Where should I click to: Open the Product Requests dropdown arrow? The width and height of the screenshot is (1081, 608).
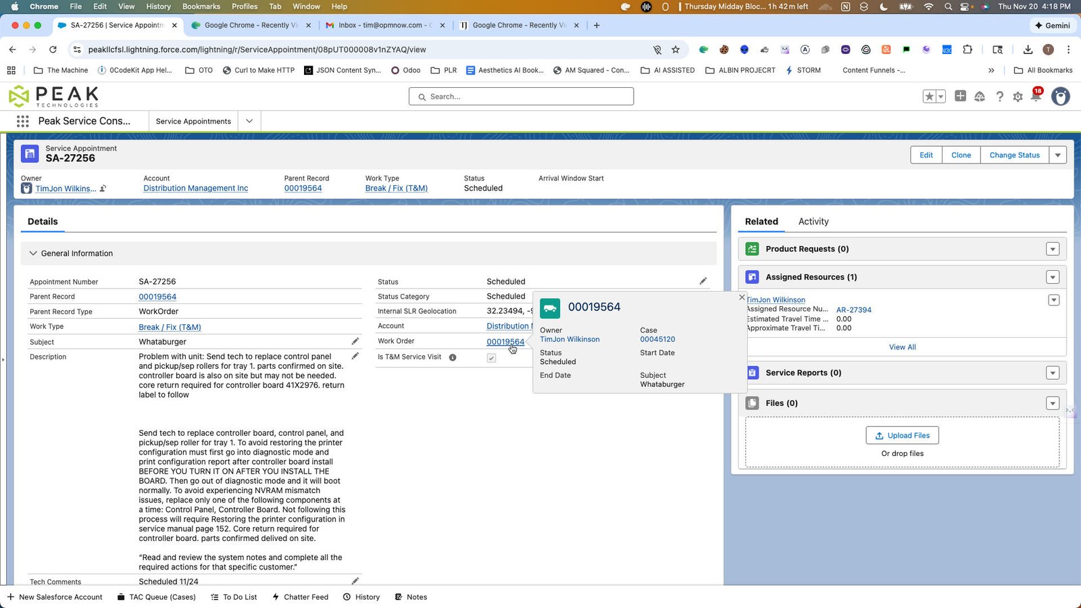click(x=1053, y=249)
